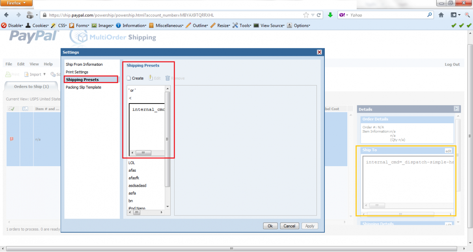The width and height of the screenshot is (473, 252).
Task: Close the Settings dialog with the X
Action: (x=319, y=52)
